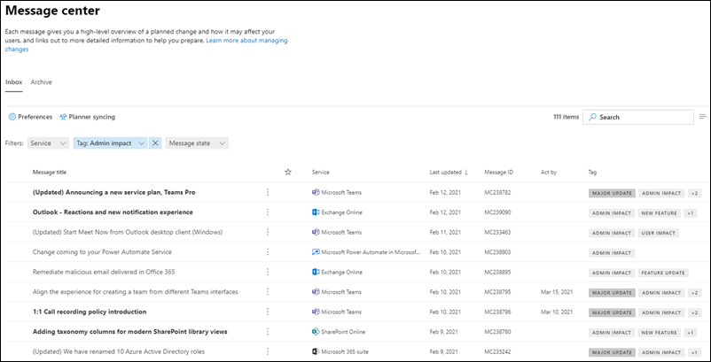Click the Act by column header
This screenshot has width=711, height=362.
(x=549, y=173)
